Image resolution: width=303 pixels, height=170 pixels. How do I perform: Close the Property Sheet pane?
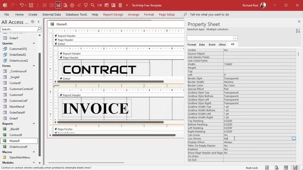pos(299,21)
